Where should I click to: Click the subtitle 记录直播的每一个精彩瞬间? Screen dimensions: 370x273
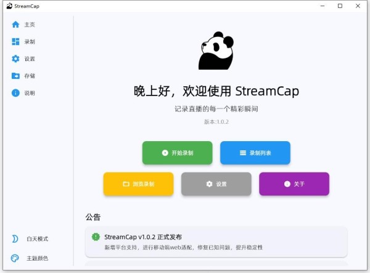216,109
